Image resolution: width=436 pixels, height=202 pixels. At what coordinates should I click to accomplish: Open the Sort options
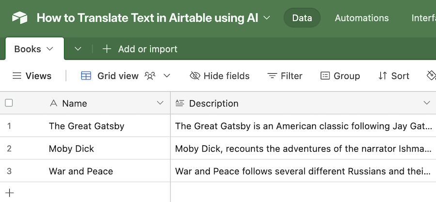[394, 76]
